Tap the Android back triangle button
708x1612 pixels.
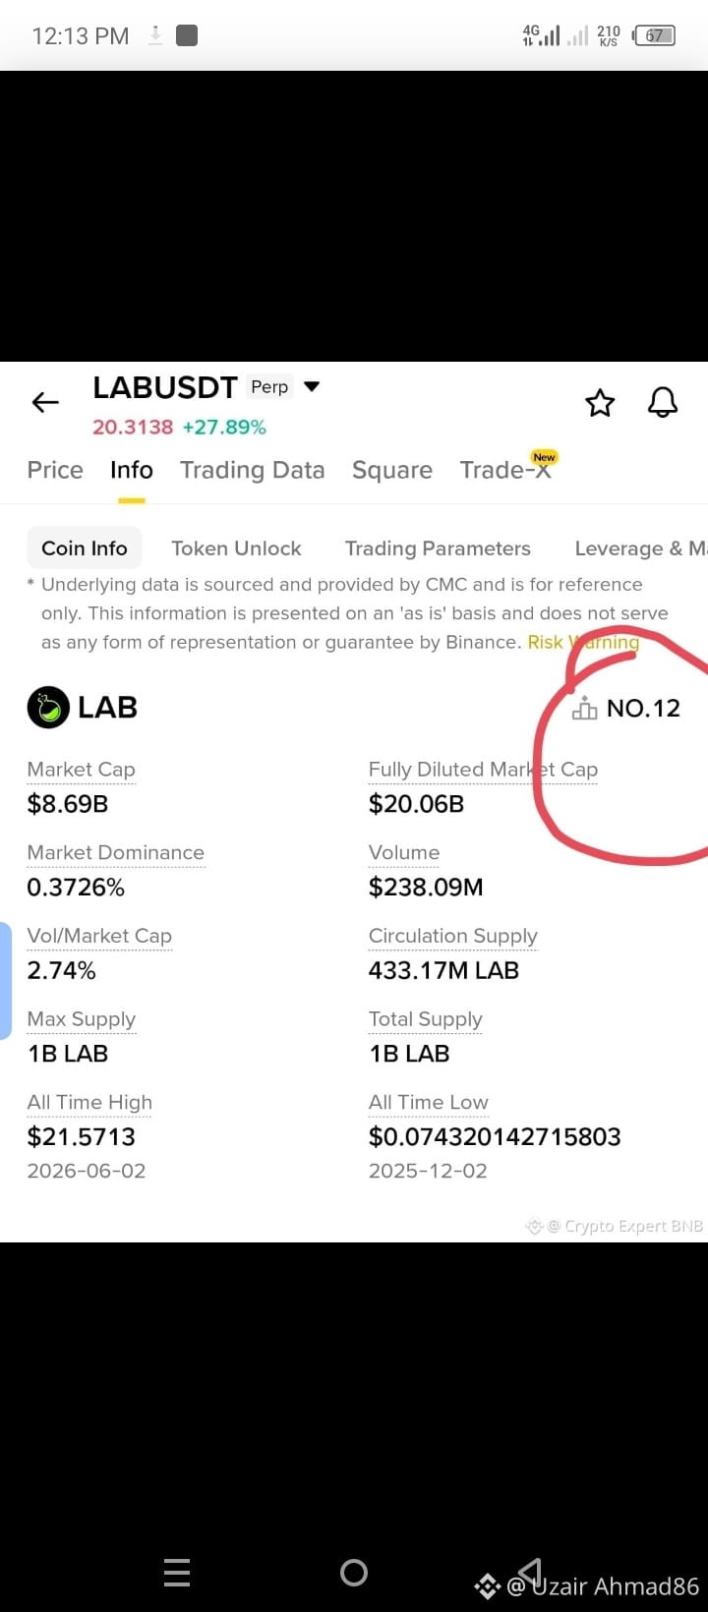click(530, 1572)
